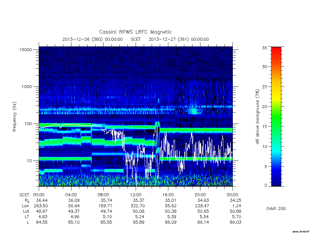The image size is (310, 233).
Task: Click the Rs value 36.44
Action: tap(42, 200)
